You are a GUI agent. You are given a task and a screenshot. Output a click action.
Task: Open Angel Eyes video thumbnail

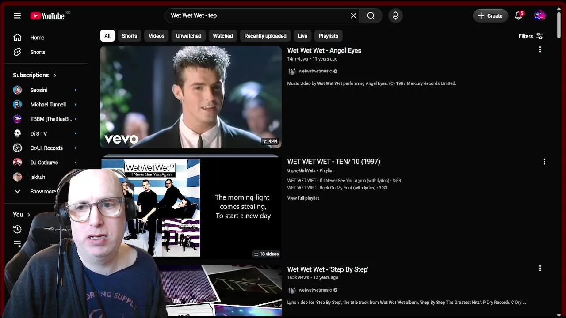191,97
